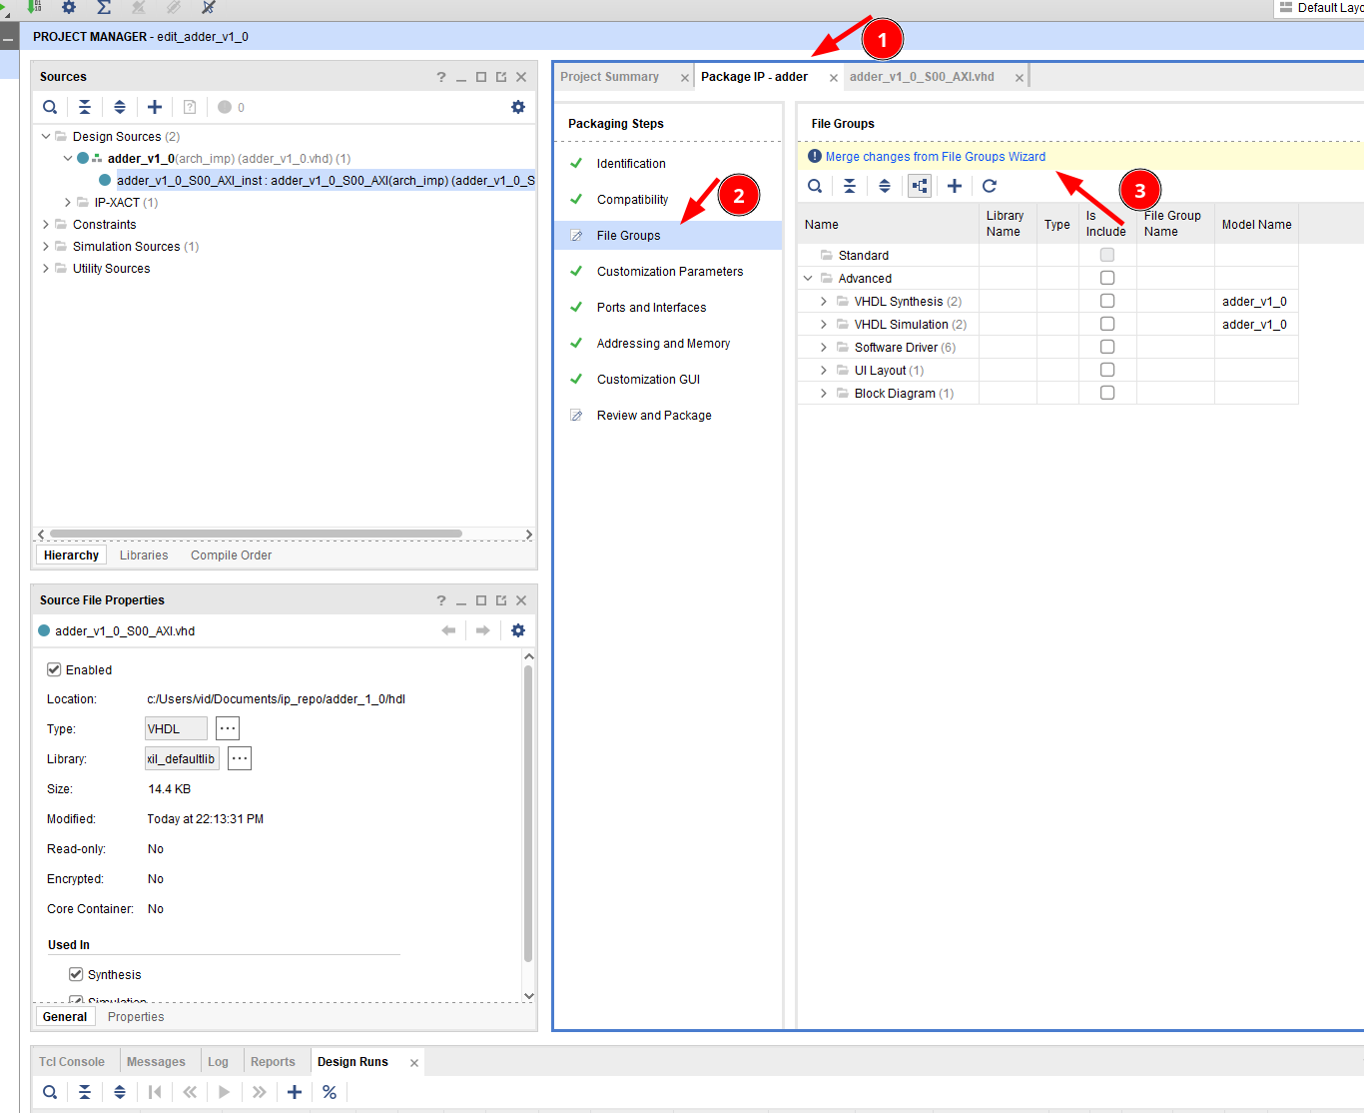Collapse Design Sources tree node
Image resolution: width=1364 pixels, height=1113 pixels.
(x=46, y=136)
